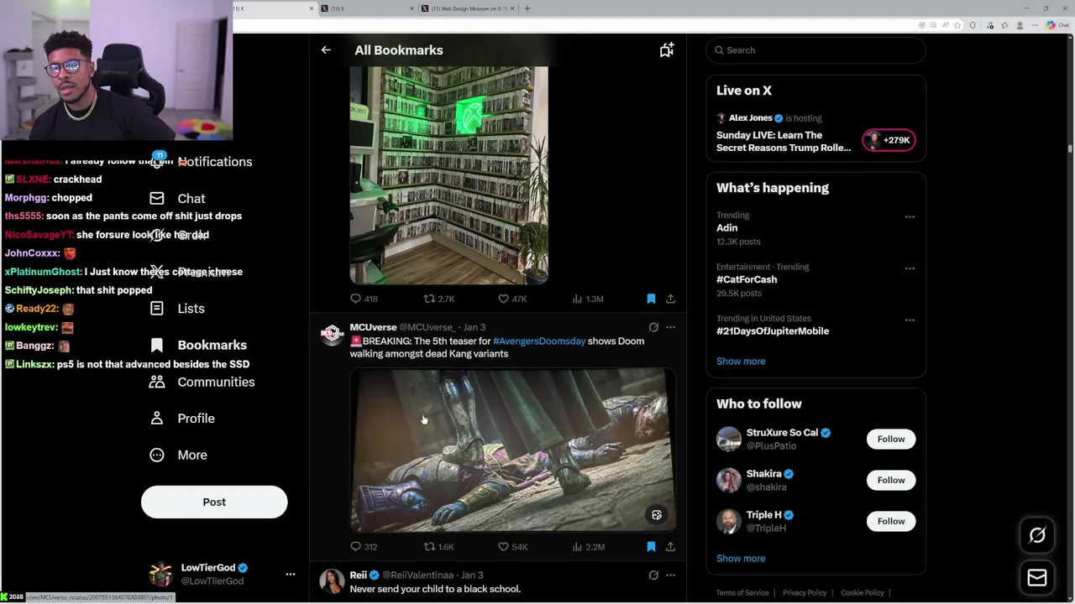Follow Triple H
This screenshot has width=1075, height=604.
[891, 521]
